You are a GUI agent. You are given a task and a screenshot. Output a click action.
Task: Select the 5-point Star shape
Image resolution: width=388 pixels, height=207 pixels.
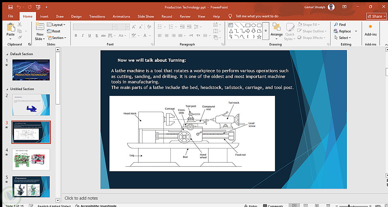point(259,37)
